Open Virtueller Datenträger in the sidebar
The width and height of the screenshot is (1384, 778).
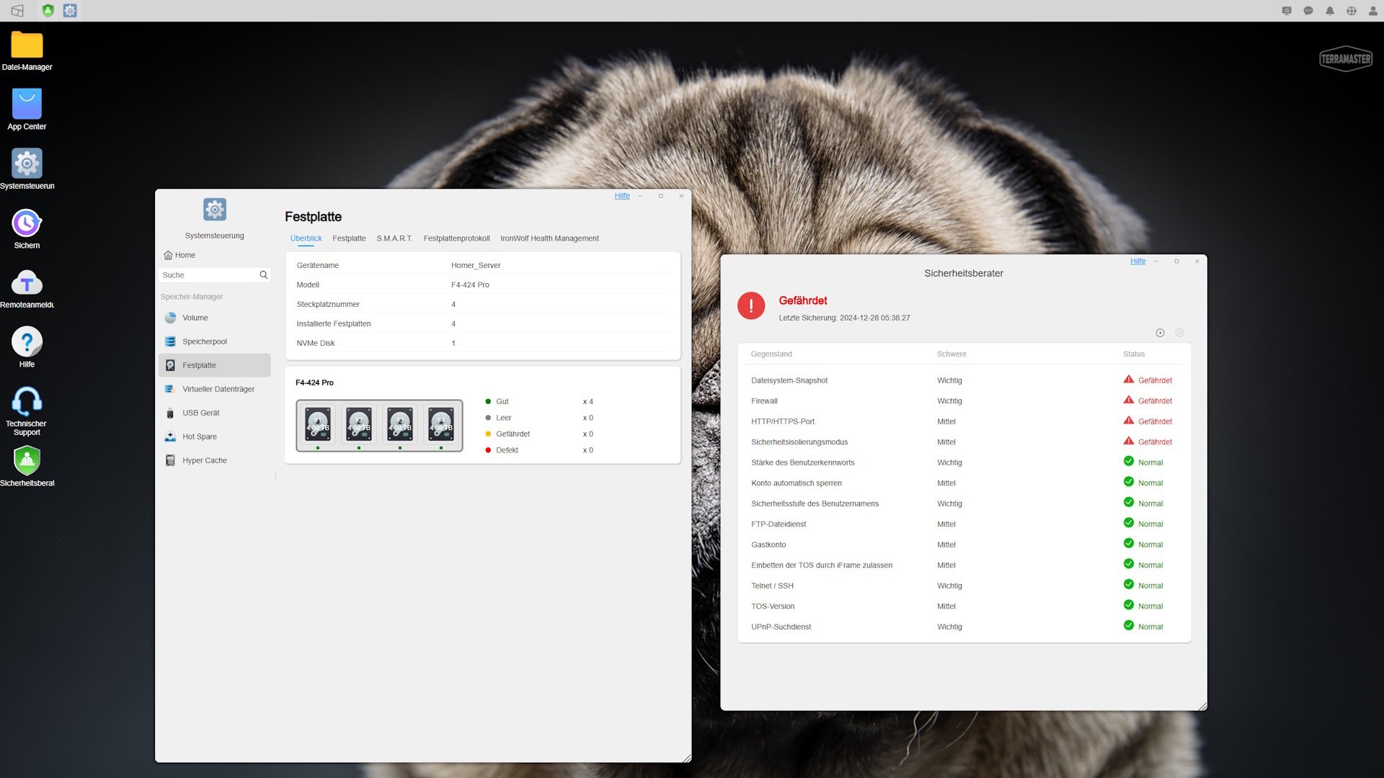pyautogui.click(x=215, y=389)
